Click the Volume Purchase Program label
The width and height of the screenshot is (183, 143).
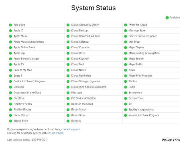pyautogui.click(x=144, y=115)
